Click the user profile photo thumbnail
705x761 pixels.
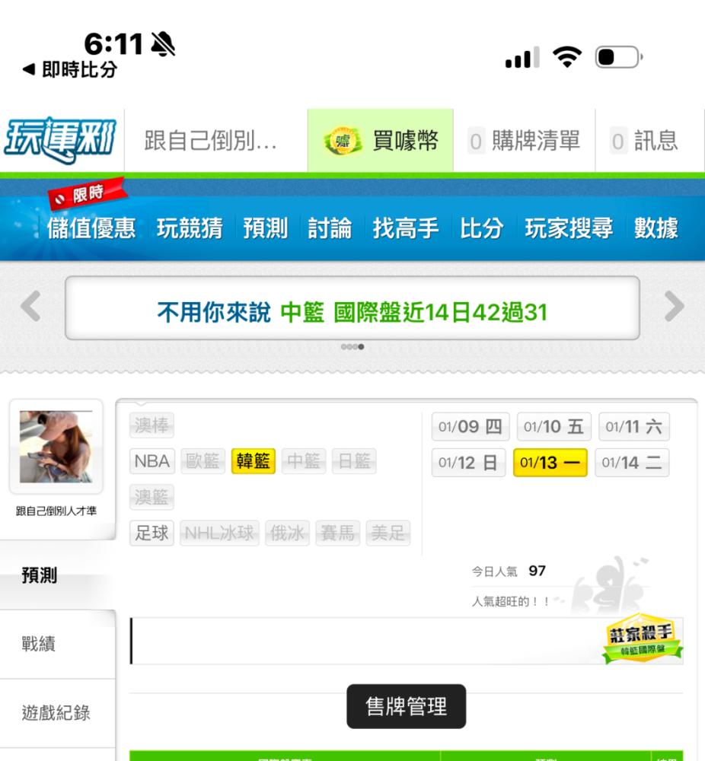[x=56, y=447]
